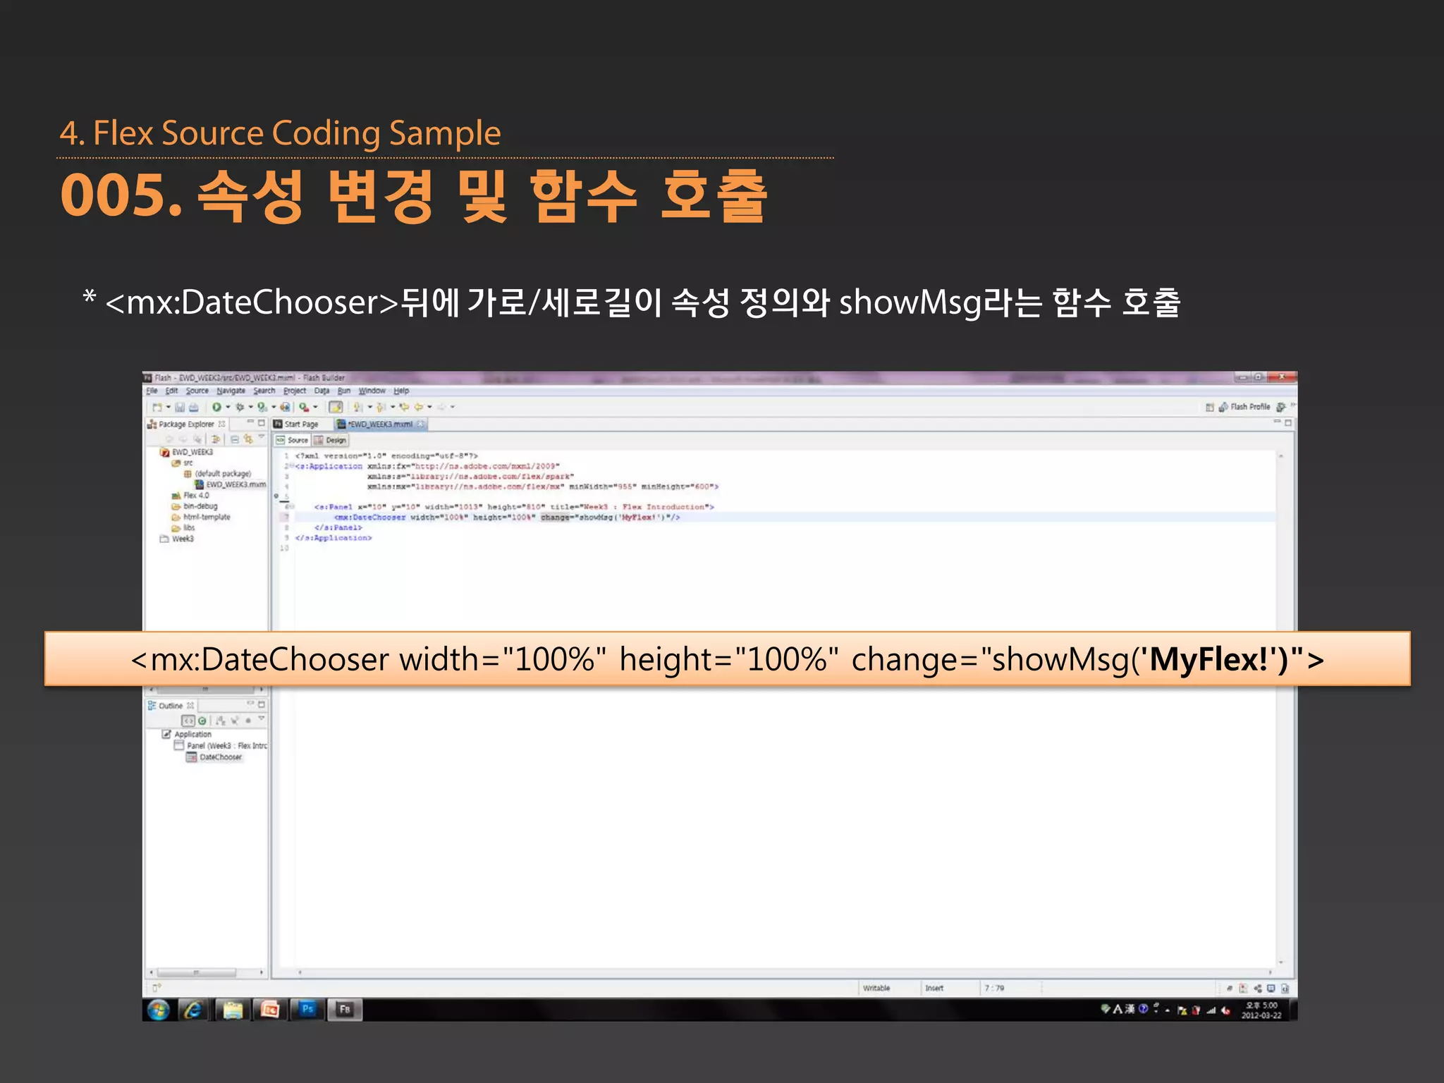Open the External Tools dropdown arrow

point(315,407)
